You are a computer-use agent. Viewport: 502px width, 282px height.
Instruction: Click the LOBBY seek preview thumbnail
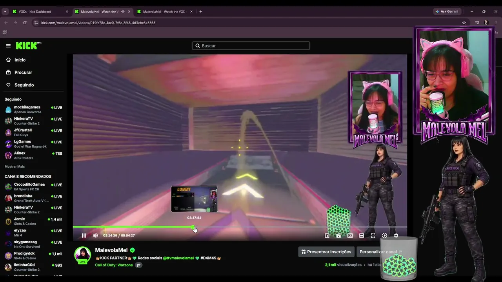coord(194,199)
